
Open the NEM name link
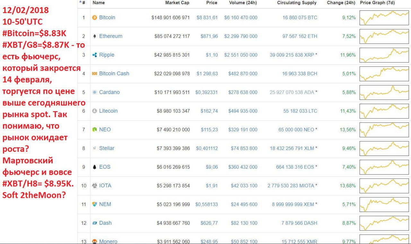click(105, 204)
